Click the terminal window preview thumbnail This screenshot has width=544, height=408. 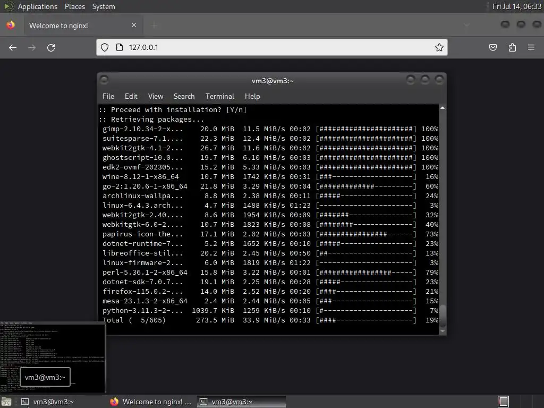(x=53, y=358)
